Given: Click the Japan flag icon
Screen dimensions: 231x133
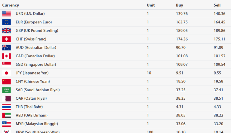Looking at the screenshot, I should (x=6, y=73).
